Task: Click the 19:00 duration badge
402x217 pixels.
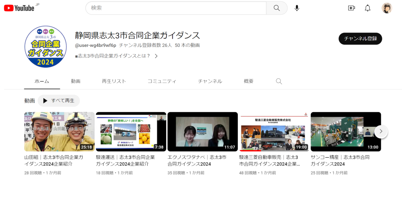Action: point(301,147)
